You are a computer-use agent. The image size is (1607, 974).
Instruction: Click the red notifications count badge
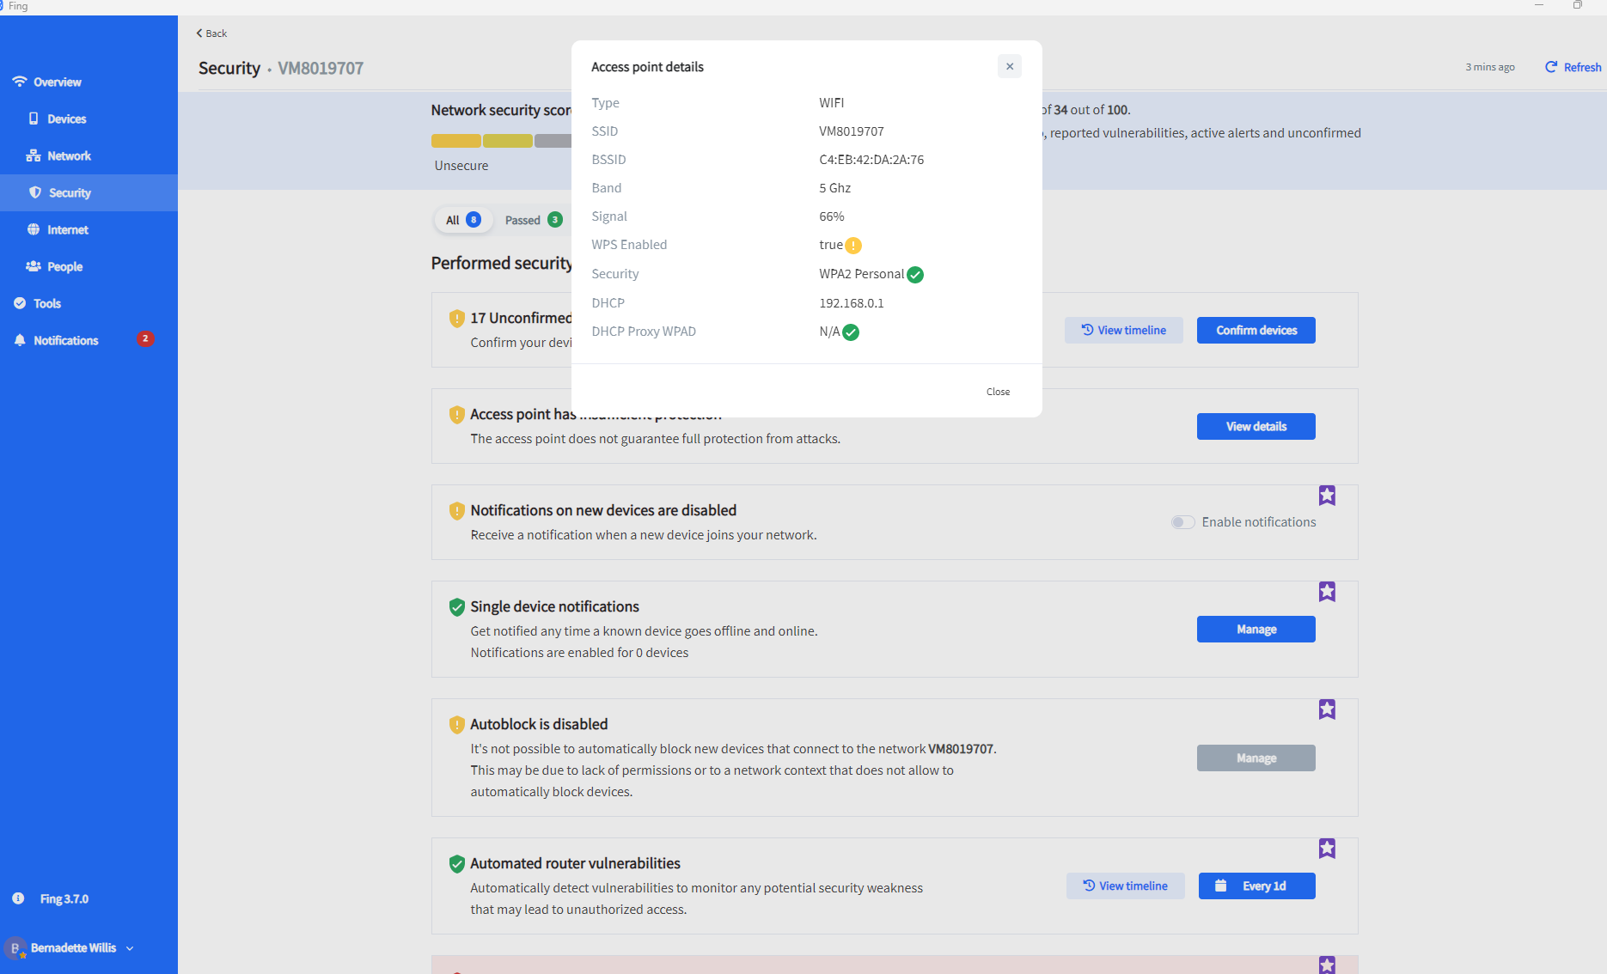(x=145, y=339)
